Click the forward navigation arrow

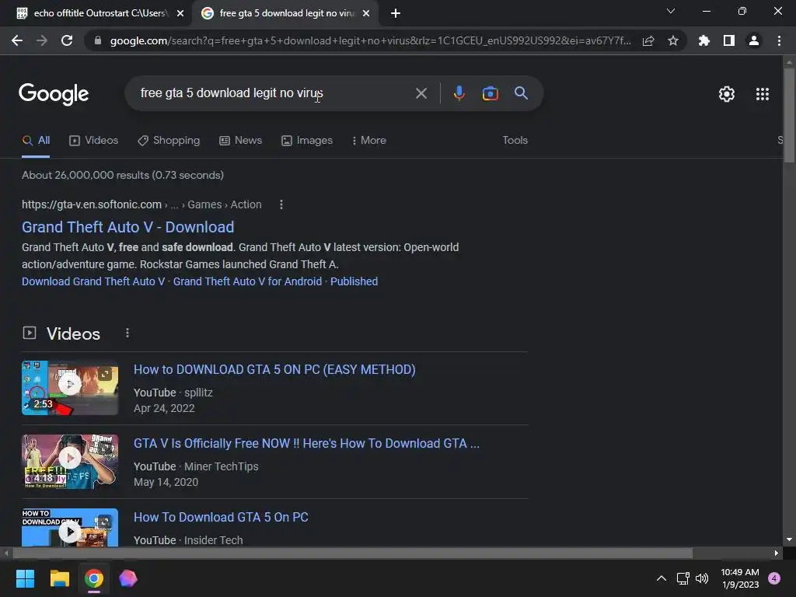click(x=42, y=40)
